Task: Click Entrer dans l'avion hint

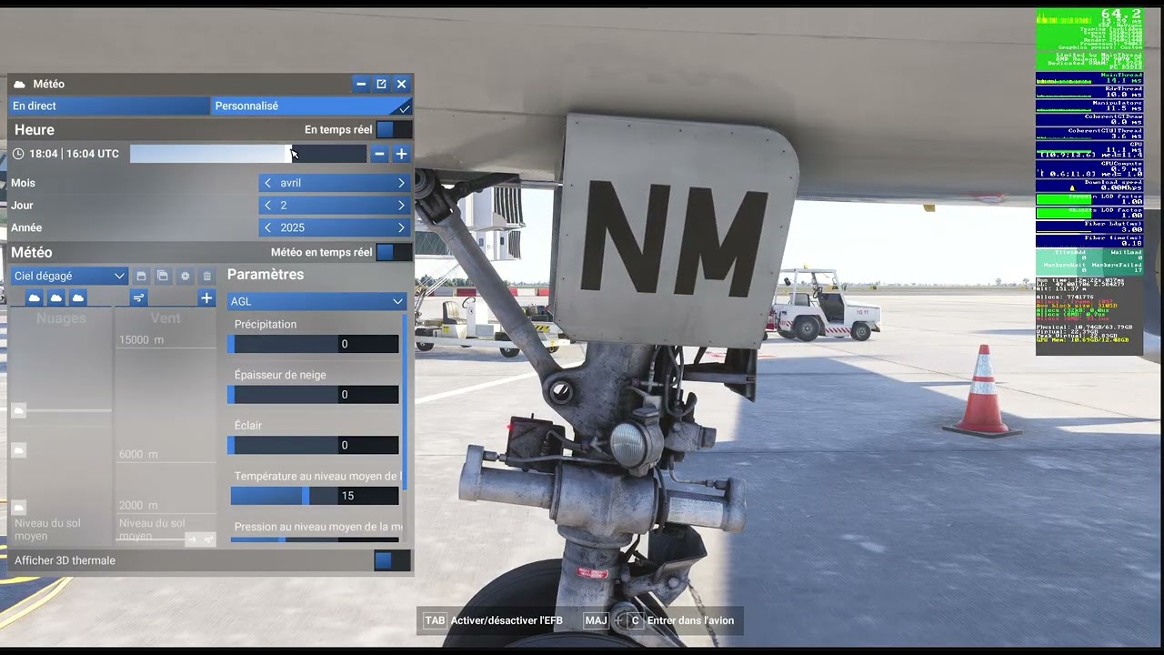Action: click(x=690, y=620)
